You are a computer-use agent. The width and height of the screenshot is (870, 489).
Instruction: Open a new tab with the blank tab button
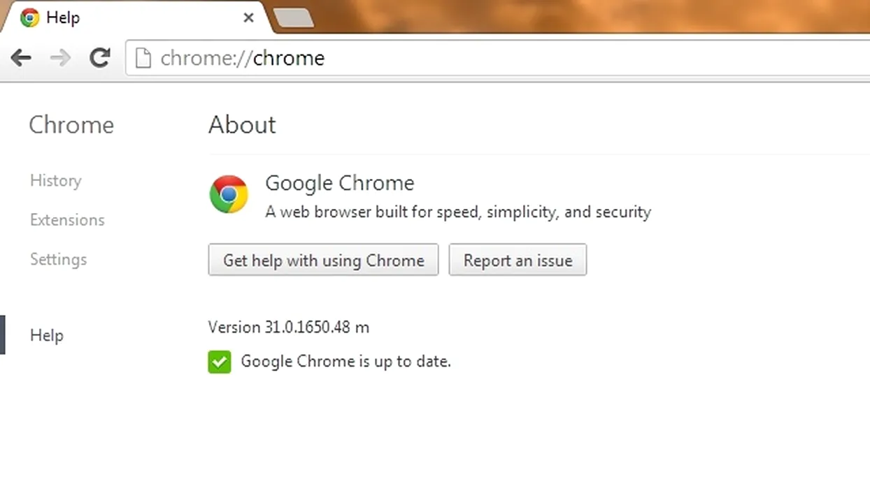coord(293,18)
